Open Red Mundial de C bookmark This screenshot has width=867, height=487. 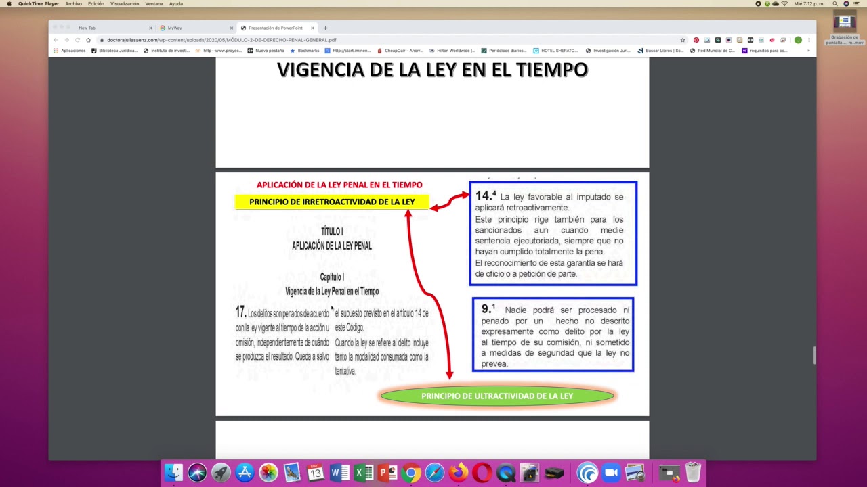point(712,51)
